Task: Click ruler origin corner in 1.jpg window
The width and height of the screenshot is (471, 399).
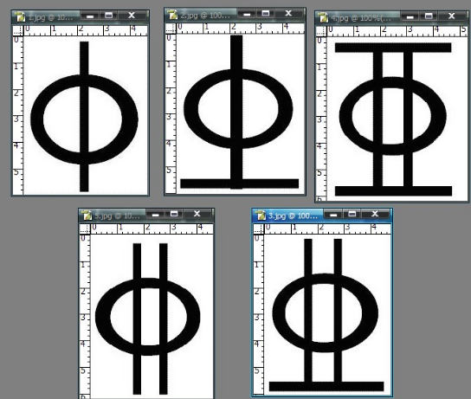Action: (17, 30)
